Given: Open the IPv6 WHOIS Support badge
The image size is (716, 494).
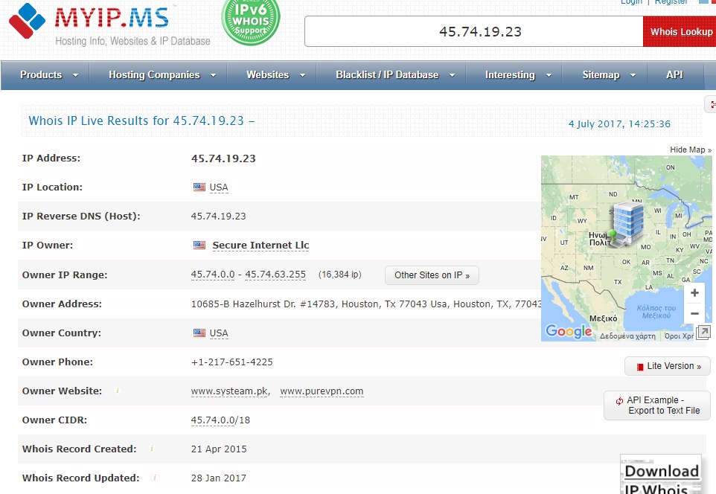Looking at the screenshot, I should [251, 21].
